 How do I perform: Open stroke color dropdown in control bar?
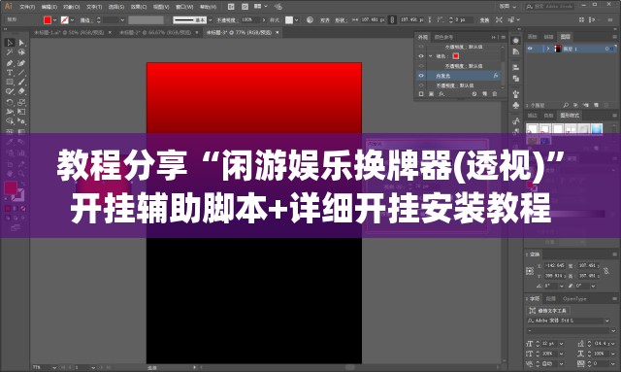click(x=72, y=19)
